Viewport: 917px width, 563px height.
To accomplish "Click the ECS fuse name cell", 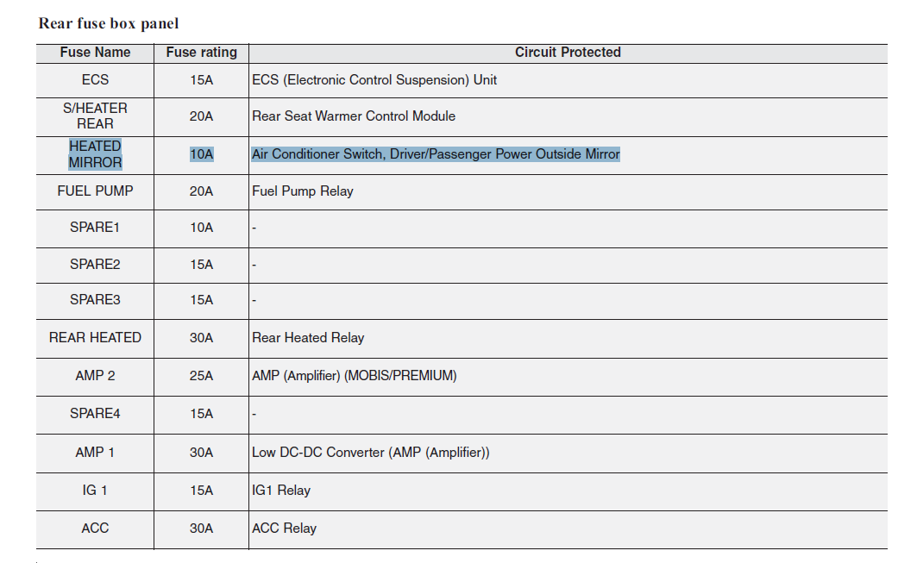I will (x=95, y=79).
